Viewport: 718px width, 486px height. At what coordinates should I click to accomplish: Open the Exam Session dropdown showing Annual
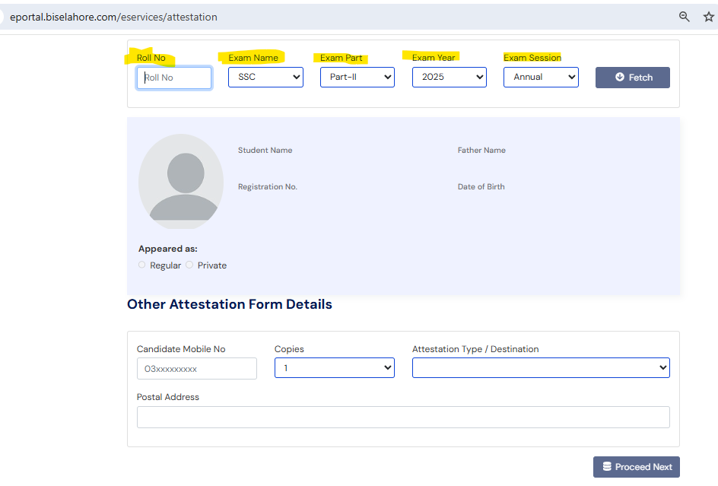pos(541,77)
